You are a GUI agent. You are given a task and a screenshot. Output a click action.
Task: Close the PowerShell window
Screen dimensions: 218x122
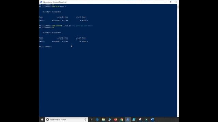coord(176,2)
